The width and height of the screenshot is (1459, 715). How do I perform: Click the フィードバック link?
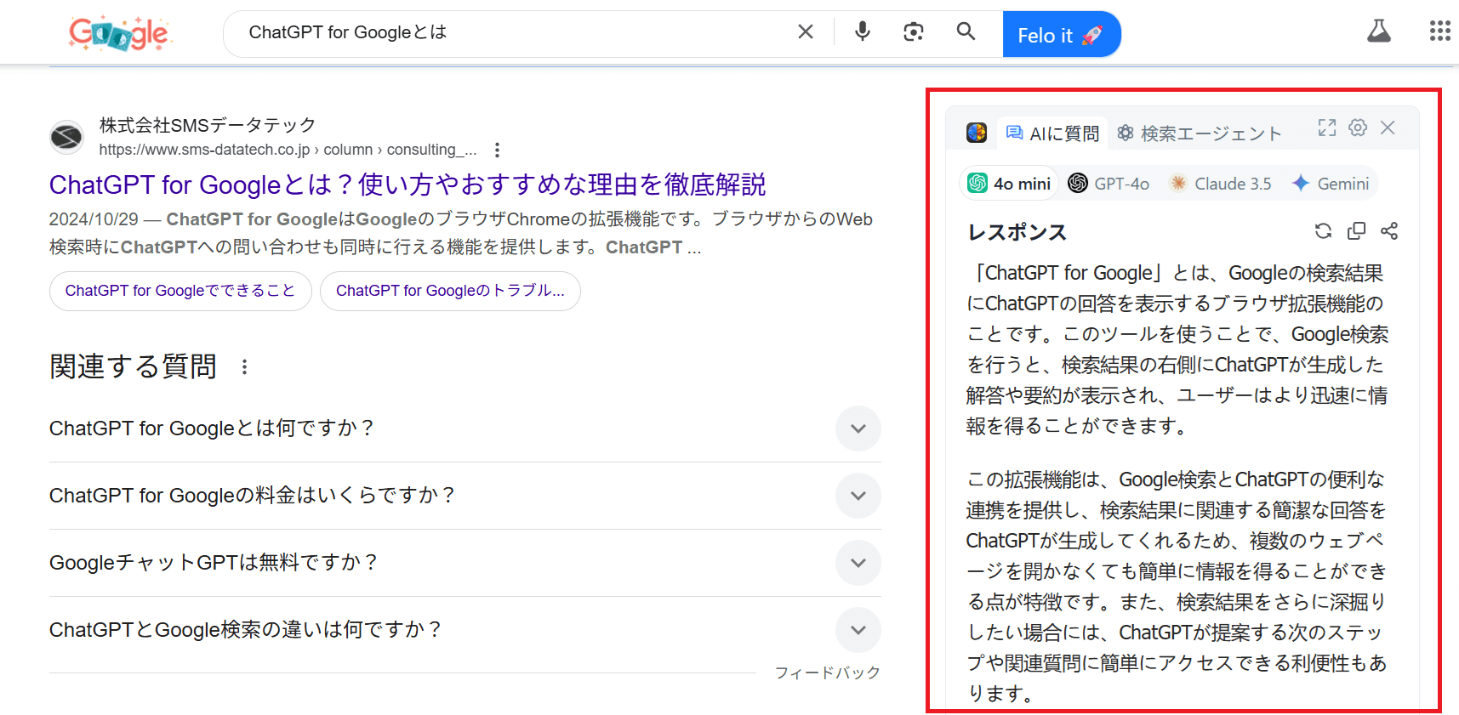pos(827,672)
